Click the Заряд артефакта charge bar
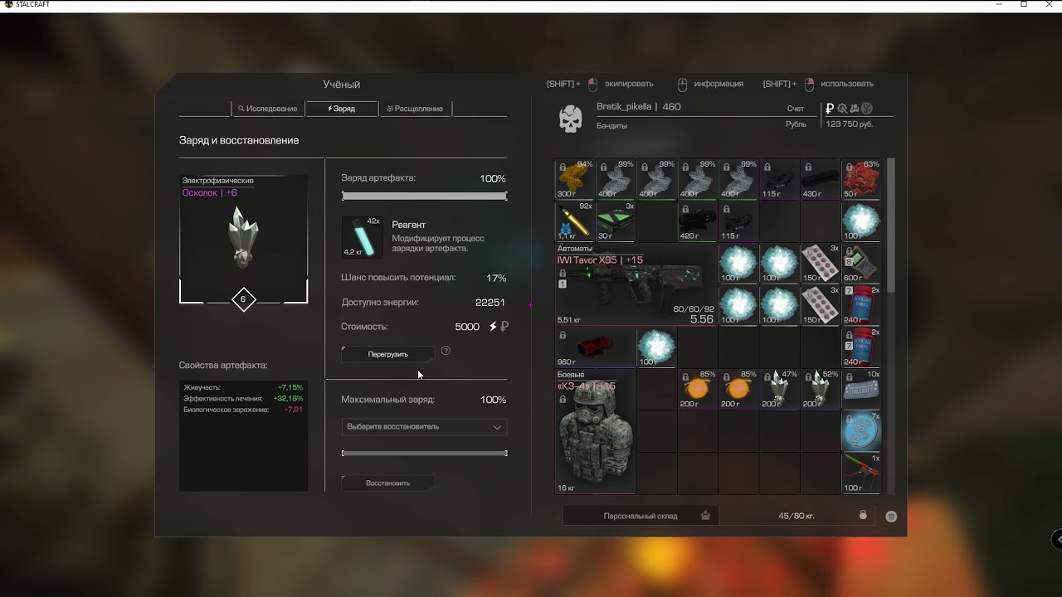The width and height of the screenshot is (1062, 597). click(x=424, y=197)
